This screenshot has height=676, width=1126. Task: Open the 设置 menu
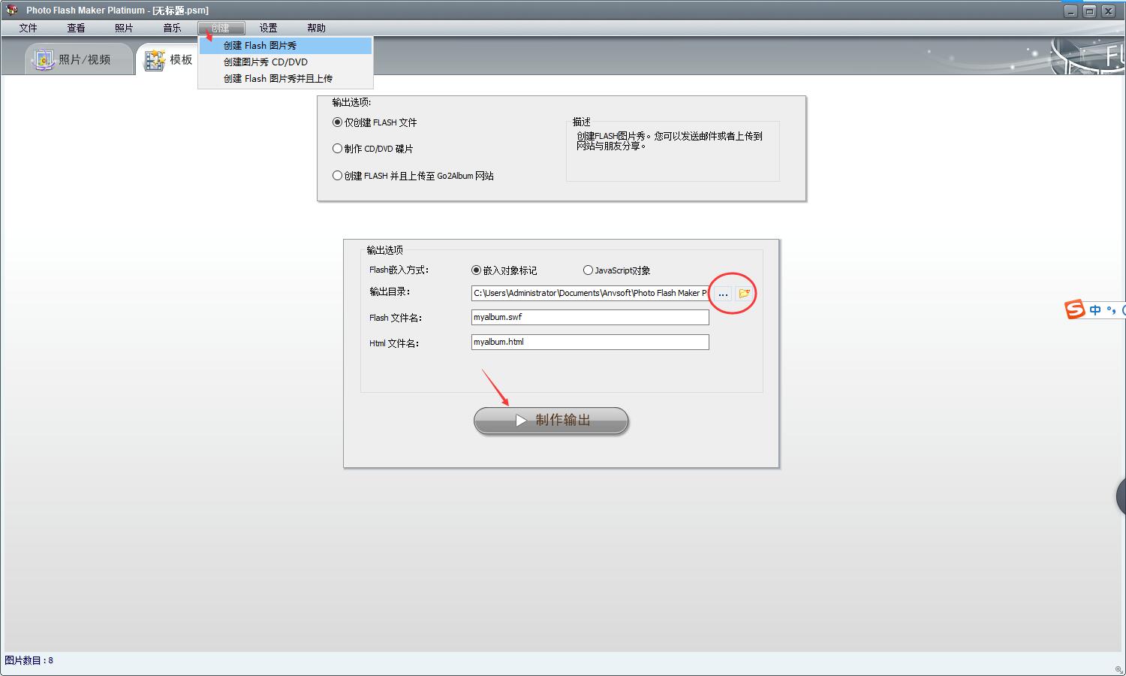point(268,28)
